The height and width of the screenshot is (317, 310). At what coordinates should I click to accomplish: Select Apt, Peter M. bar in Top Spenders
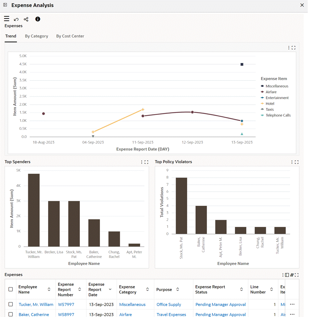tap(134, 245)
